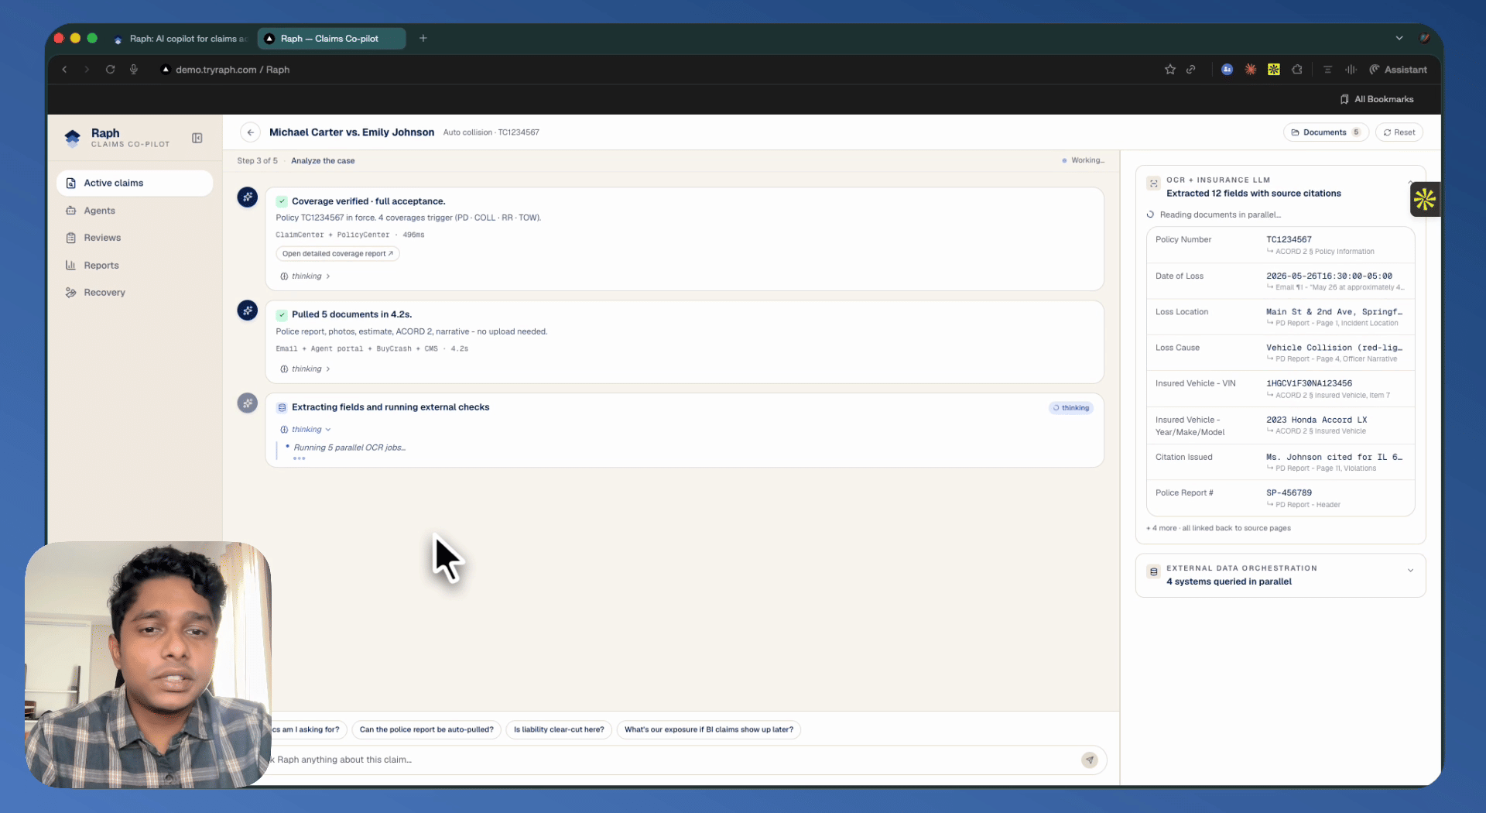The image size is (1486, 813).
Task: Click the OCR + Insurance LLM card icon
Action: pos(1154,184)
